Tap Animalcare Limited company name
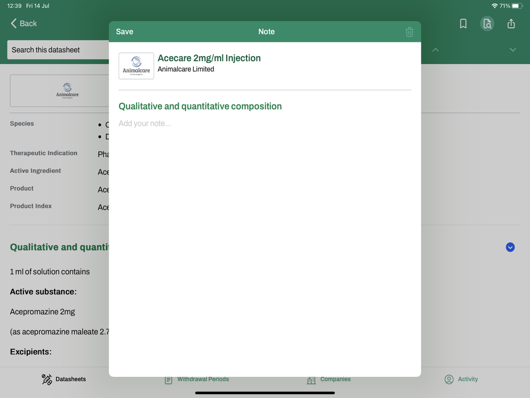The height and width of the screenshot is (398, 530). coord(186,70)
